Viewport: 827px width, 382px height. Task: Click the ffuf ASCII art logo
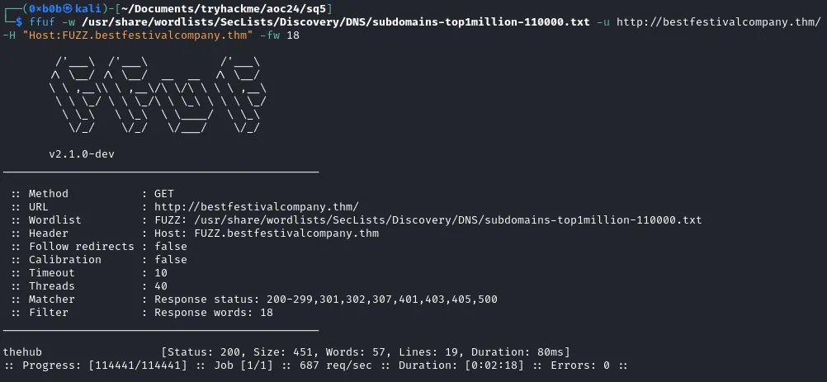pos(158,95)
